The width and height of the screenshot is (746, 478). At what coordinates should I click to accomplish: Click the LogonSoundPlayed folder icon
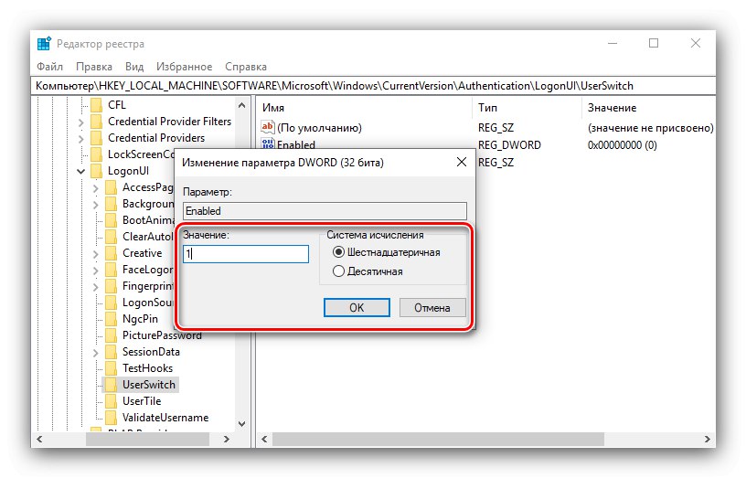pos(111,303)
